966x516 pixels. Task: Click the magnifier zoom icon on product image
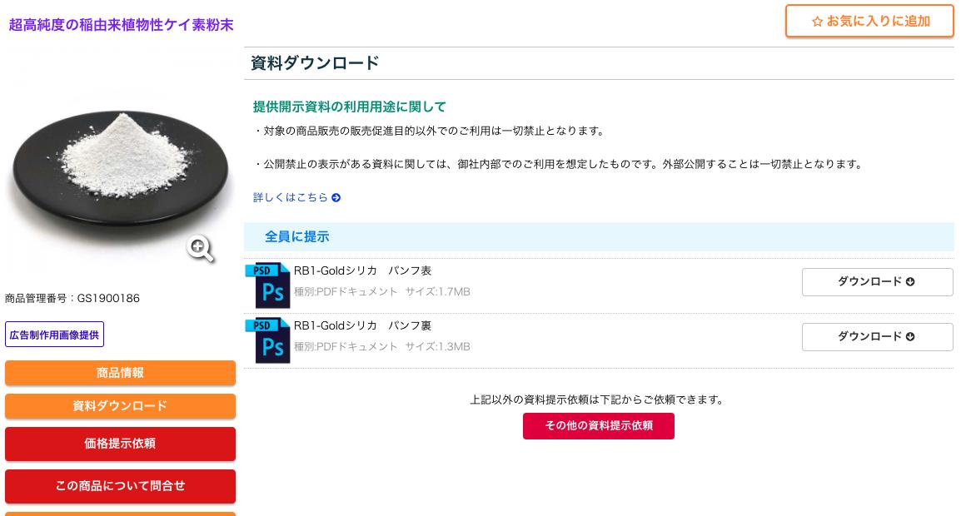coord(201,248)
